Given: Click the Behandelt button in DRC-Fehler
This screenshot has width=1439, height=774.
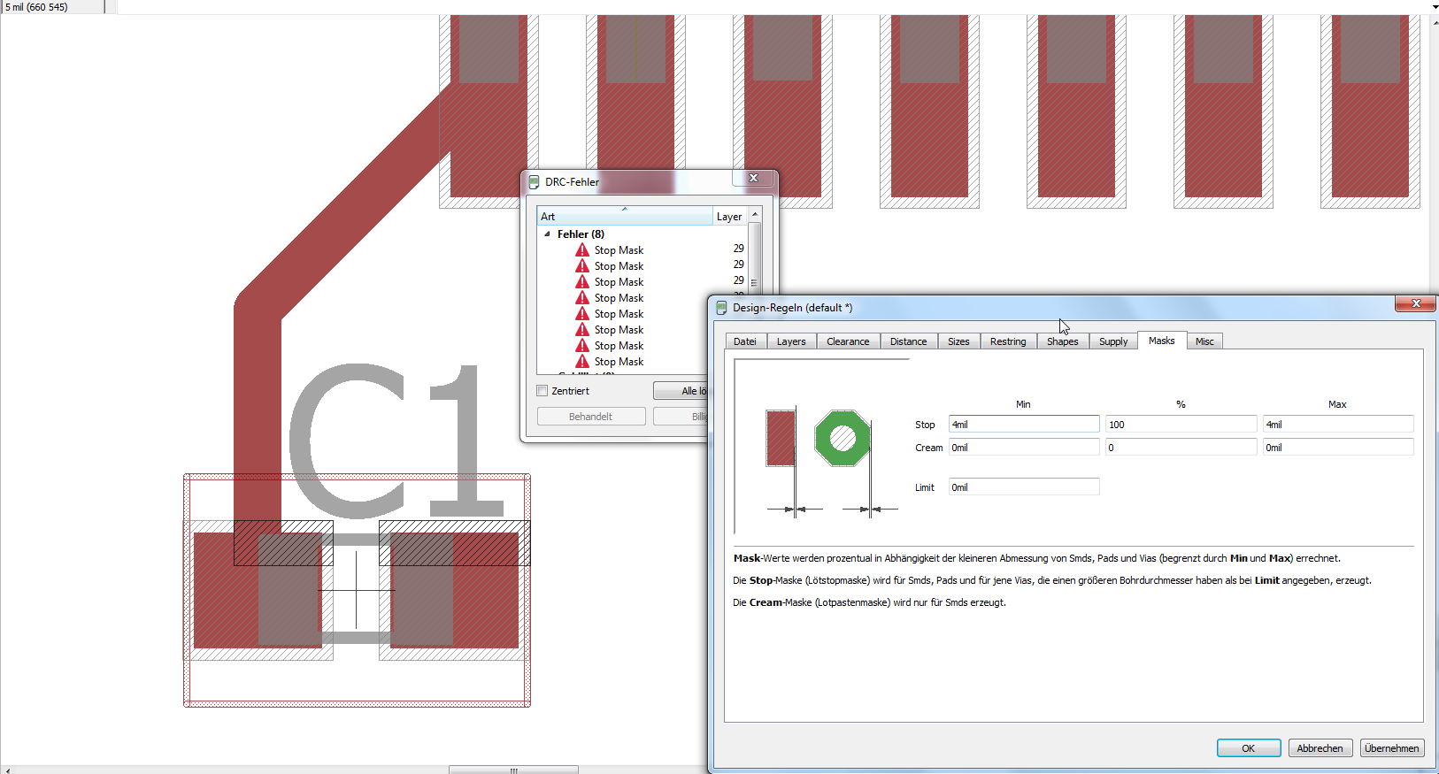Looking at the screenshot, I should click(590, 417).
